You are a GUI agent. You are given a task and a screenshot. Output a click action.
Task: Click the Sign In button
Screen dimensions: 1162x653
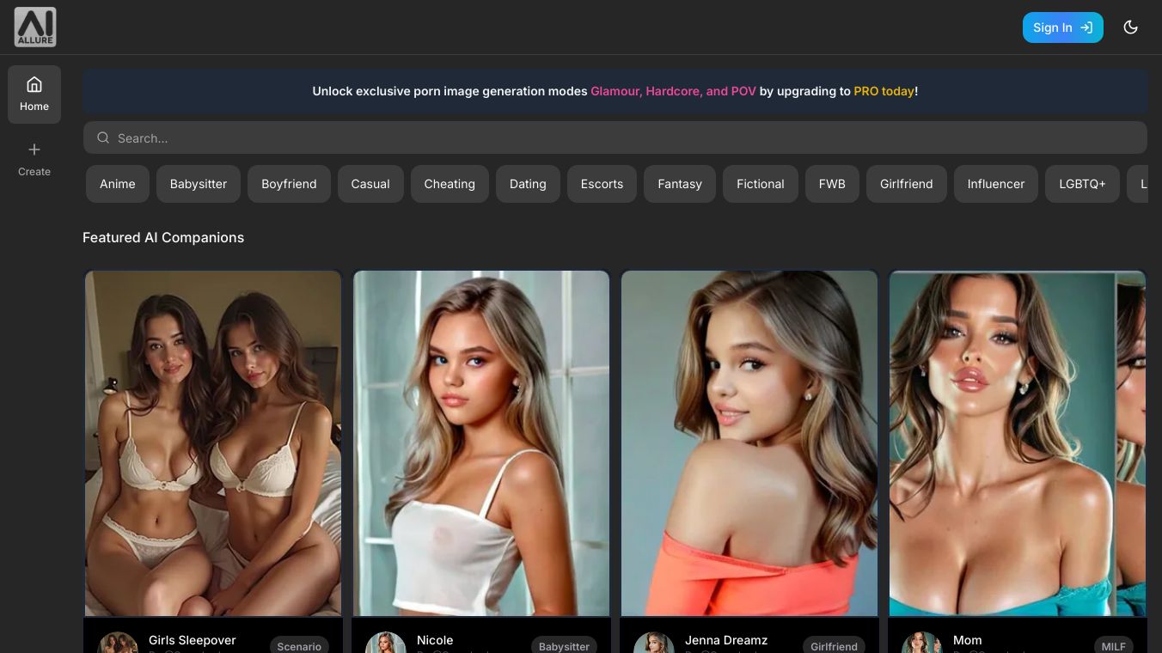[1063, 27]
